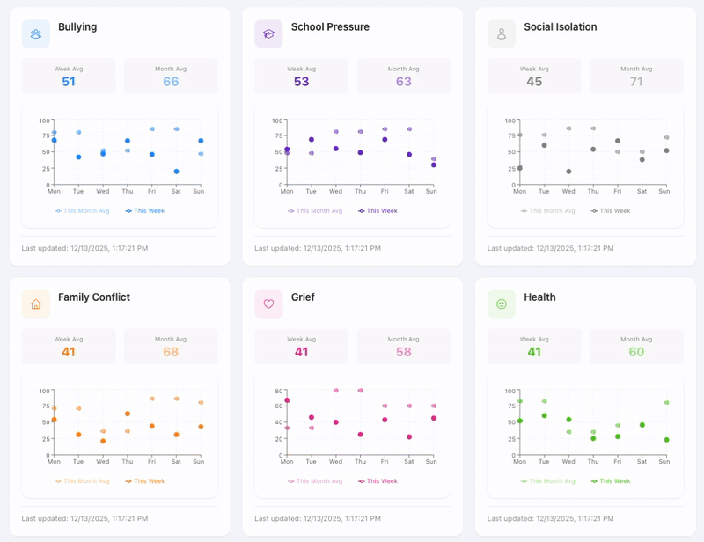
Task: Click the Week Avg 41 box on Grief
Action: (x=301, y=346)
